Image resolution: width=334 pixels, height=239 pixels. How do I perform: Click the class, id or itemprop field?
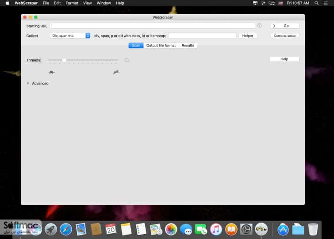(x=202, y=36)
